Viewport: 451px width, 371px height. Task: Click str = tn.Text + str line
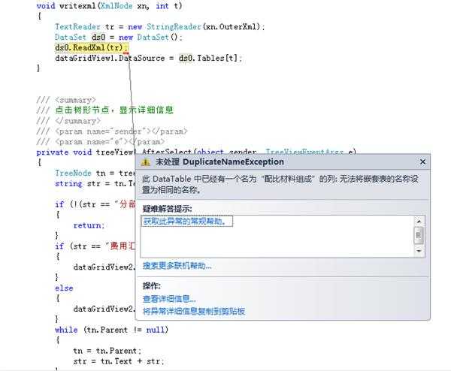119,361
